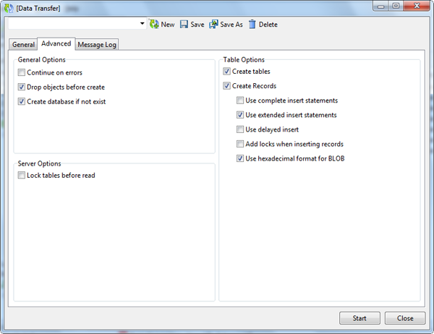Click the Delete trash can icon

252,25
